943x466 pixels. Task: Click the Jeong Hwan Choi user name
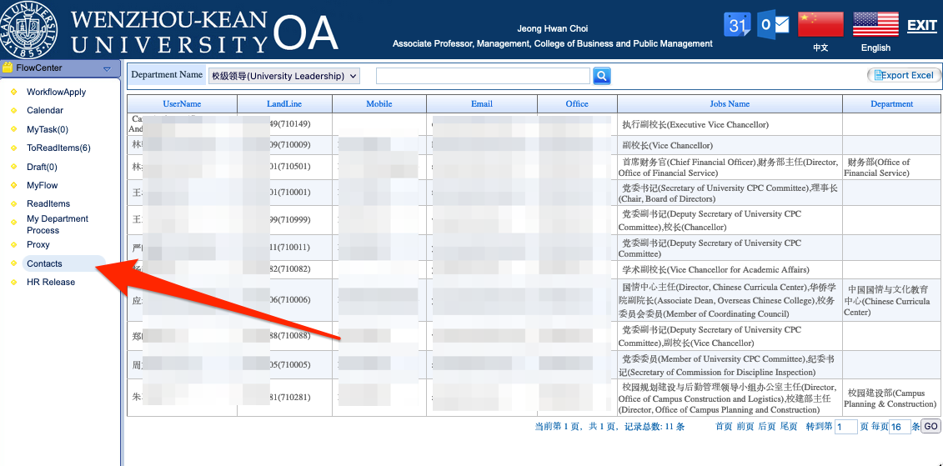click(x=552, y=28)
